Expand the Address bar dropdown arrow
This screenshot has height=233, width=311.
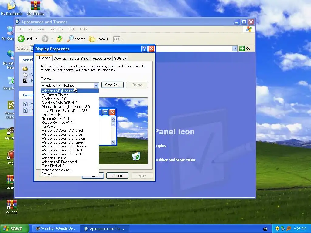(x=234, y=49)
